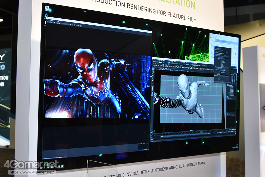Collapse the second section in settings dialog
Image resolution: width=265 pixels, height=177 pixels.
pyautogui.click(x=215, y=67)
